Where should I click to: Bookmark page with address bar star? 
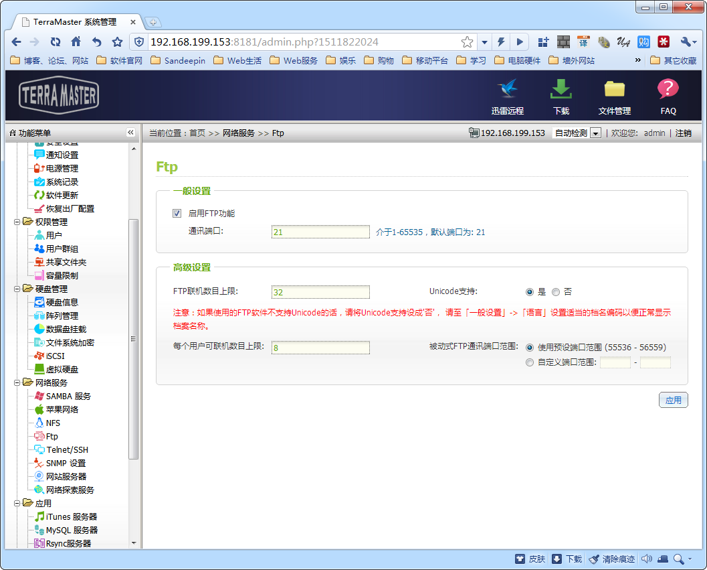[x=467, y=42]
